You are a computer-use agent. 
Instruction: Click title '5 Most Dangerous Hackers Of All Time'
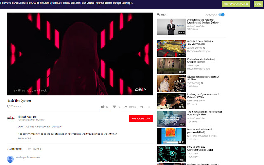coord(203,78)
